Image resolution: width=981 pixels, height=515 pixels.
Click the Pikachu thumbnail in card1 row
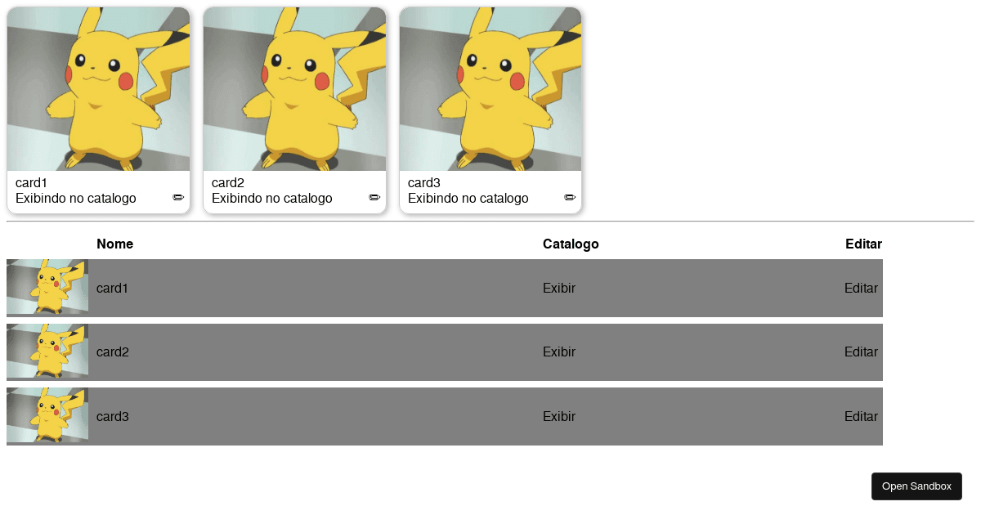pyautogui.click(x=47, y=288)
